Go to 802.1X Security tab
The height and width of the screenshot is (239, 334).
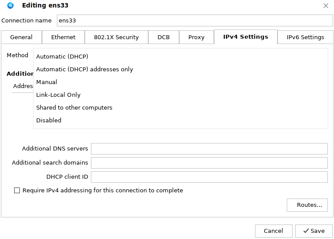tap(116, 37)
